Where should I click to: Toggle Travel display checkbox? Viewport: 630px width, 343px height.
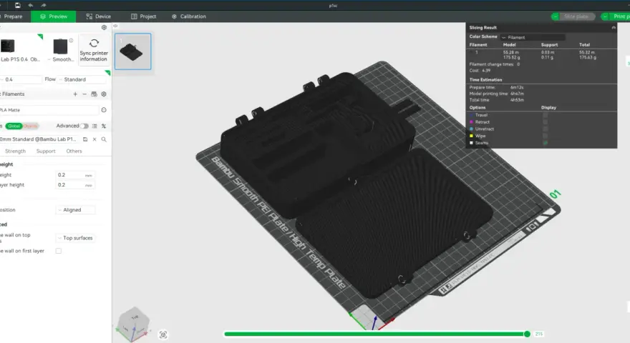coord(546,115)
